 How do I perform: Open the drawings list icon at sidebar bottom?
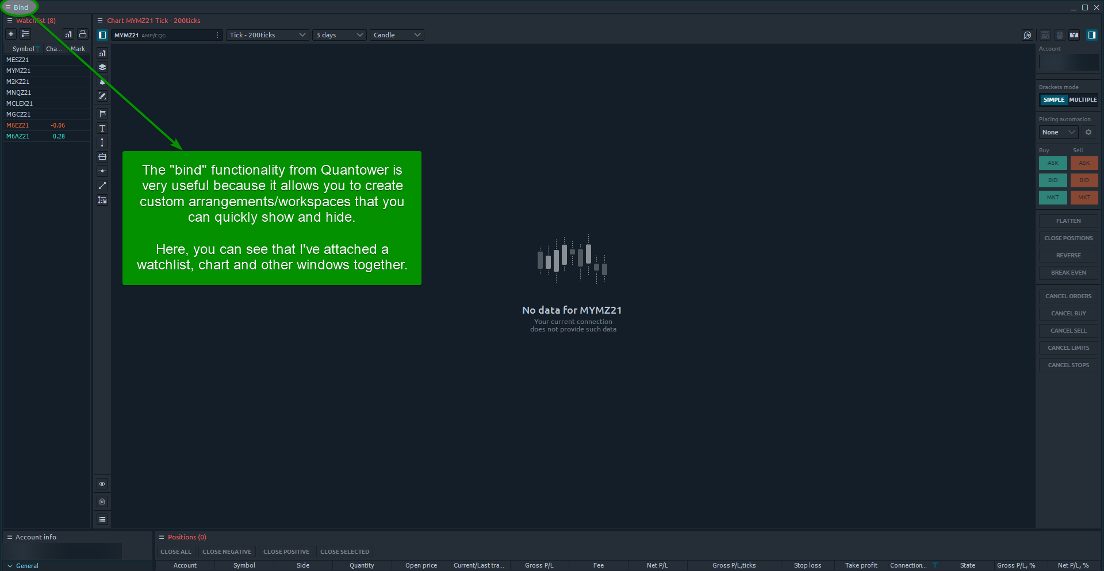coord(102,519)
